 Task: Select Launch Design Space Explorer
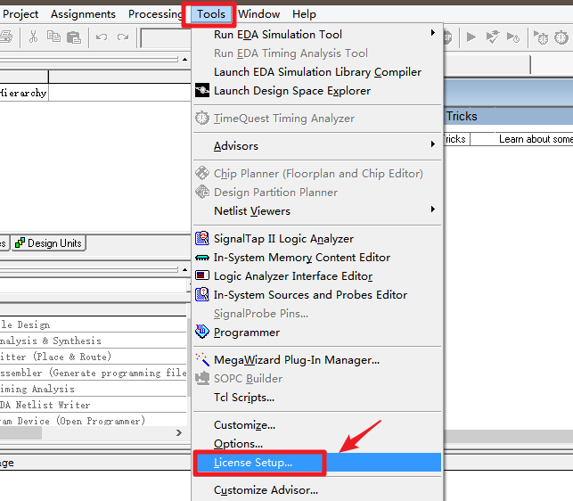tap(317, 91)
